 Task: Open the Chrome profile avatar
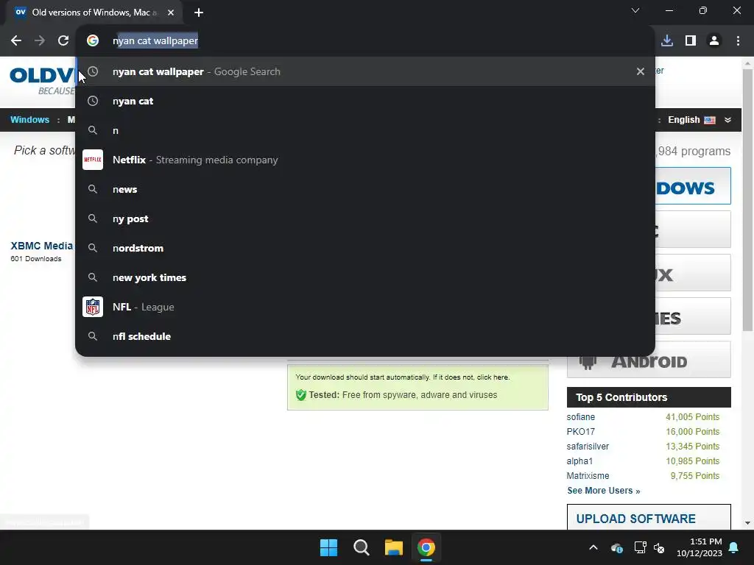[714, 41]
